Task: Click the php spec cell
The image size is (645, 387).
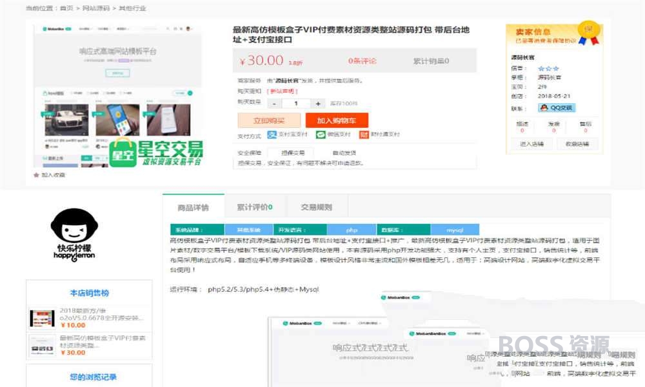Action: click(352, 230)
